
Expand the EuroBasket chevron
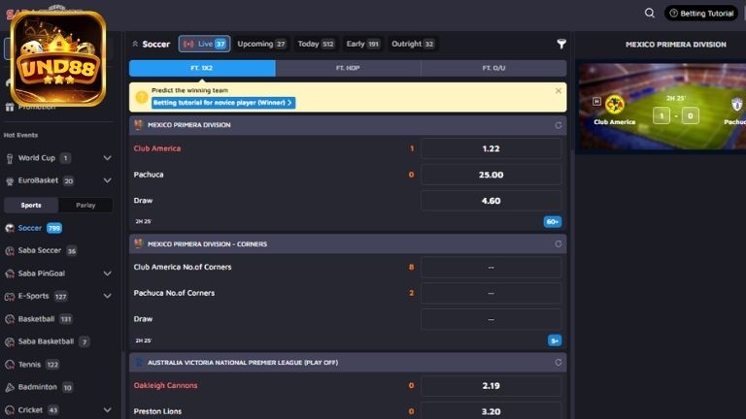[106, 180]
